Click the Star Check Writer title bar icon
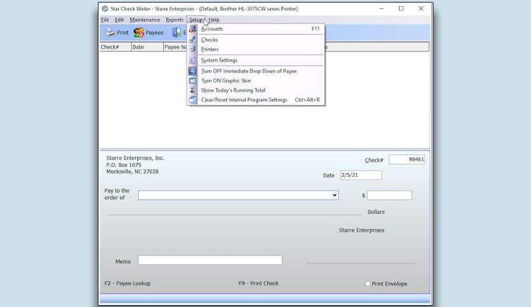This screenshot has width=531, height=307. click(x=105, y=8)
